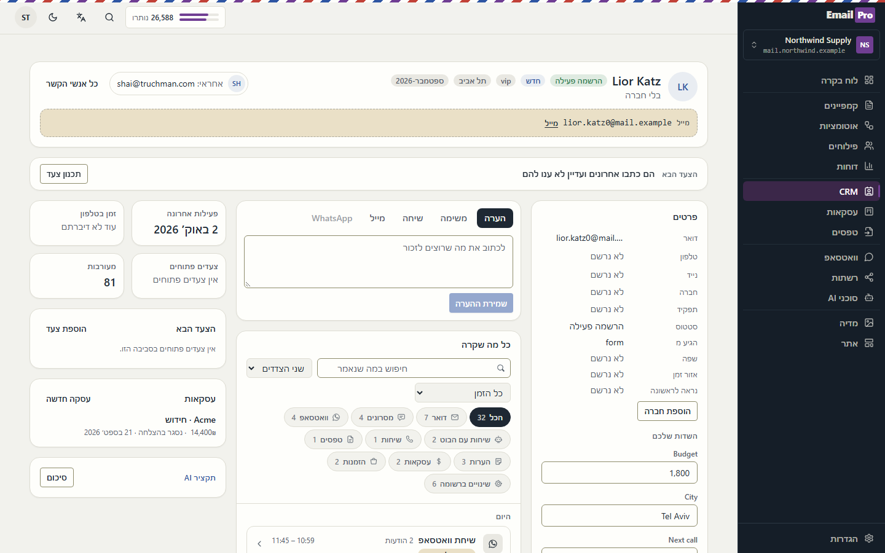Click the הוספת חברה button
Viewport: 885px width, 553px height.
tap(667, 411)
